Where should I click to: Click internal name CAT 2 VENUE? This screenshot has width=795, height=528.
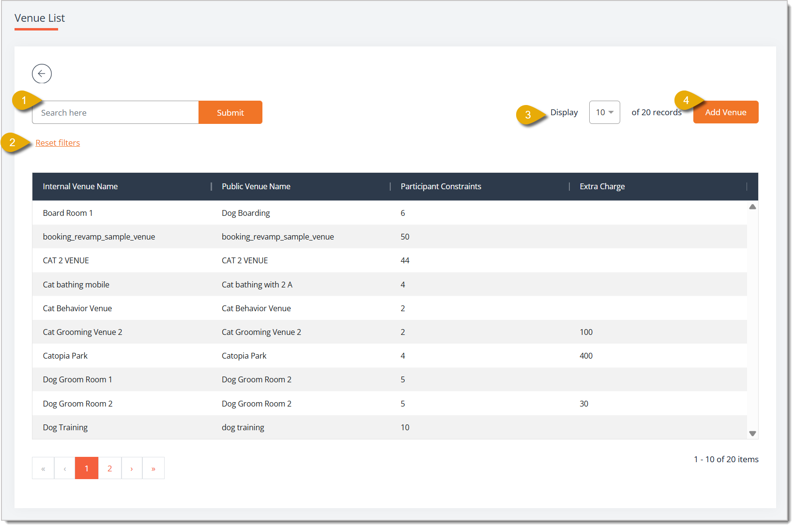(66, 260)
